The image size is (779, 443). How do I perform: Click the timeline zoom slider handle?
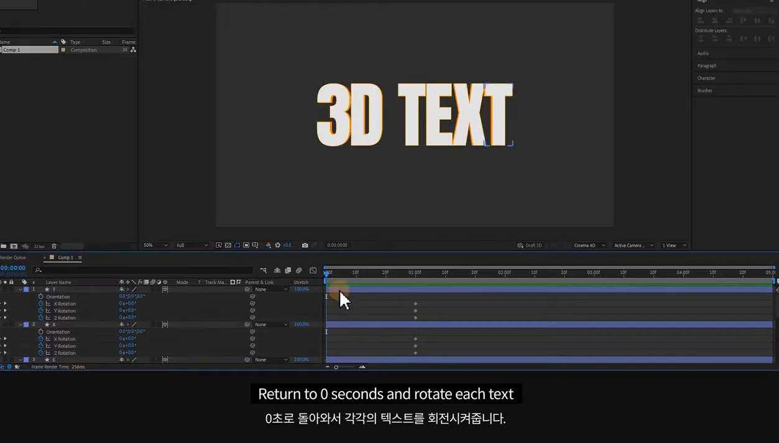click(x=336, y=367)
